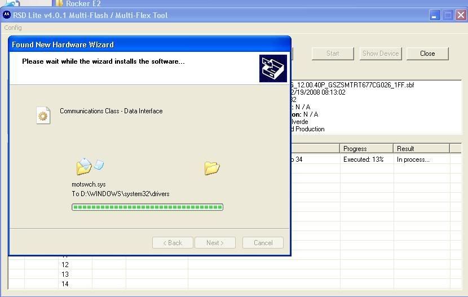
Task: Click the Motorola logo in RSD Lite title bar
Action: tap(7, 15)
